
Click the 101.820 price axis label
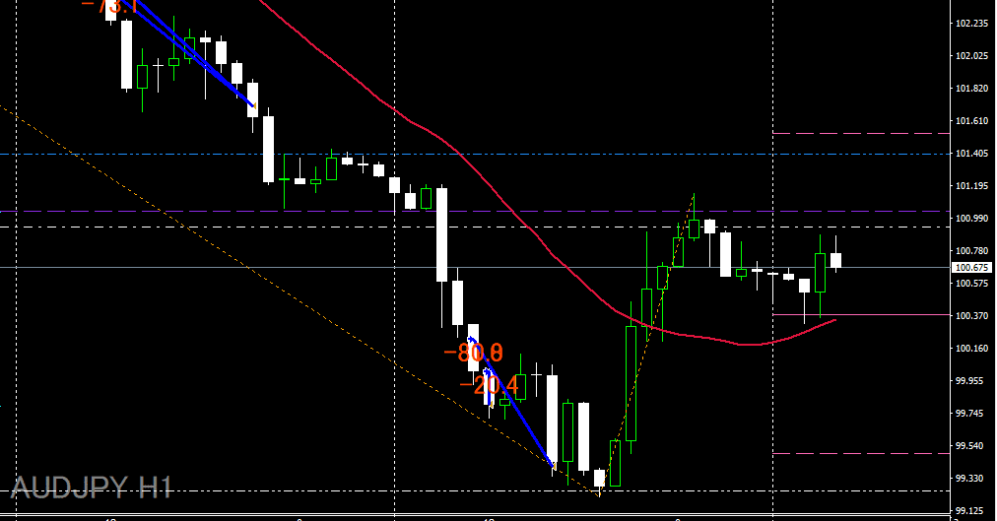click(971, 89)
